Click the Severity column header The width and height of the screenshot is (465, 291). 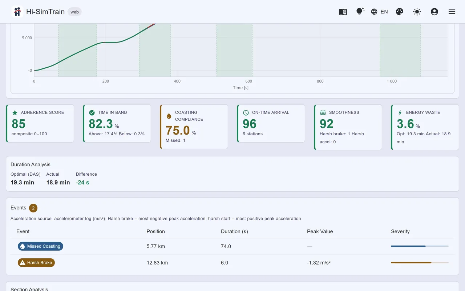[400, 231]
